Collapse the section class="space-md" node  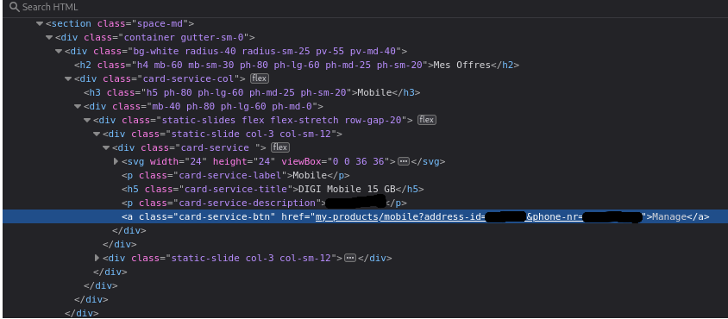pos(40,23)
